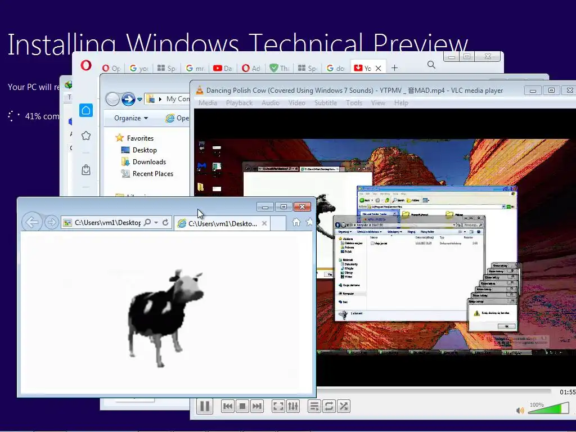Skip to next track in VLC
This screenshot has width=576, height=432.
(x=257, y=406)
